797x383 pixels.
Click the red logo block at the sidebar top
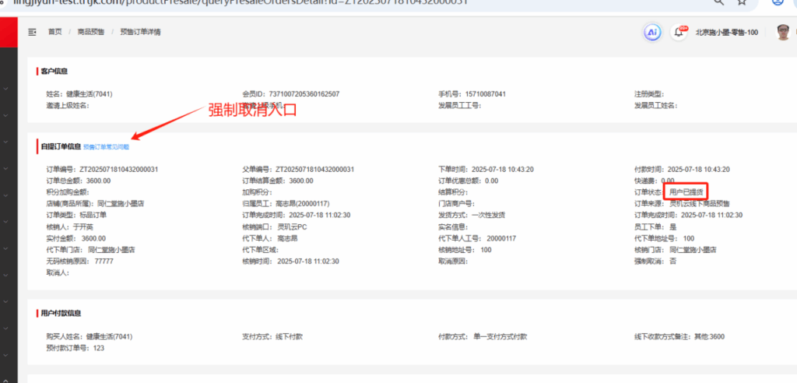click(9, 32)
